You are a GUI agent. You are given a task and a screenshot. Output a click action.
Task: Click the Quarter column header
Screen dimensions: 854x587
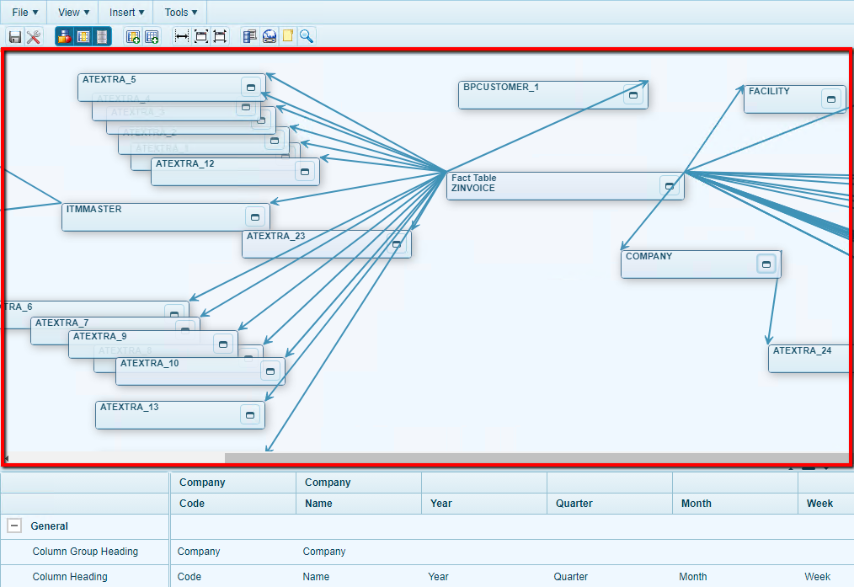575,504
